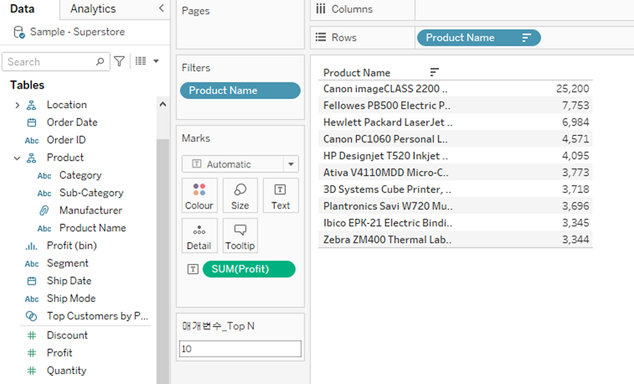634x384 pixels.
Task: Open the Tooltip marks card
Action: click(x=240, y=236)
